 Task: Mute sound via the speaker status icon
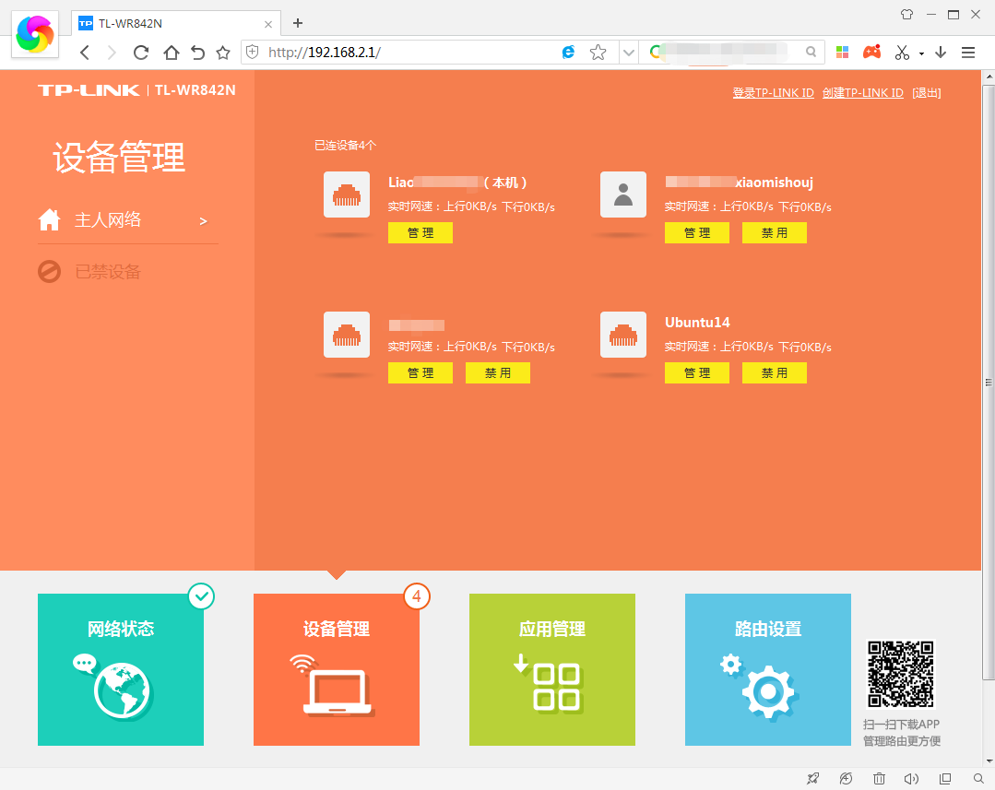click(912, 778)
